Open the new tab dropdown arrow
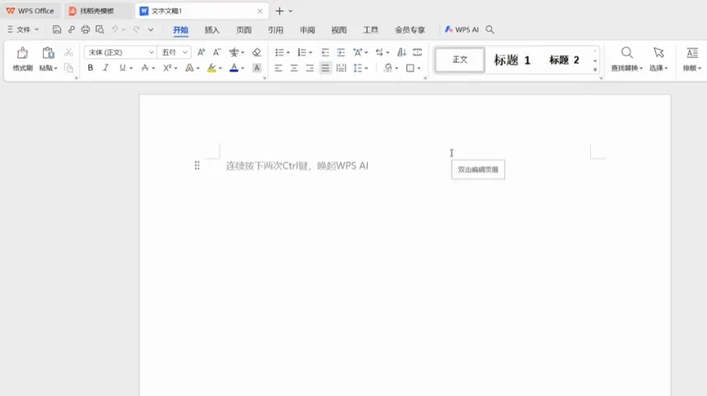This screenshot has height=396, width=707. pyautogui.click(x=290, y=11)
